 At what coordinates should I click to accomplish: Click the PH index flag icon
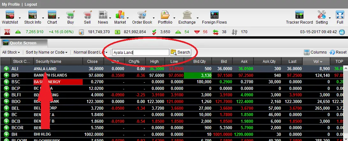(x=7, y=32)
